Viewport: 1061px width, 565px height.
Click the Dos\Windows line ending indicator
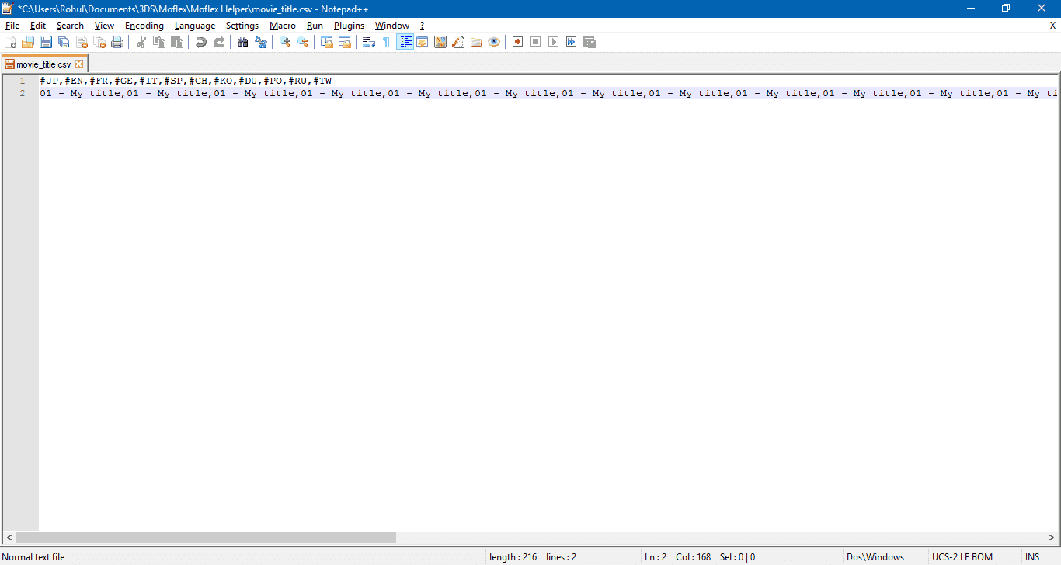875,557
